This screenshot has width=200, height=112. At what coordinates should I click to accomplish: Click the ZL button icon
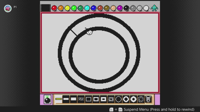[x=111, y=110]
